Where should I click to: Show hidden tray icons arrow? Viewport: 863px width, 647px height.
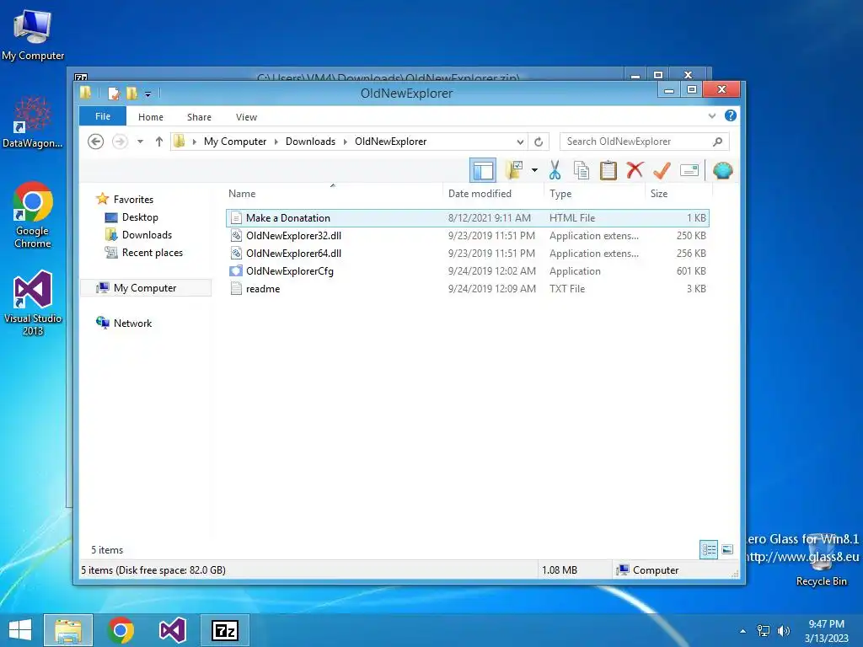tap(743, 631)
